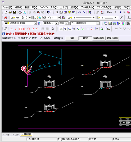
Task: Select the eyedropper picker tool
Action: [121, 18]
